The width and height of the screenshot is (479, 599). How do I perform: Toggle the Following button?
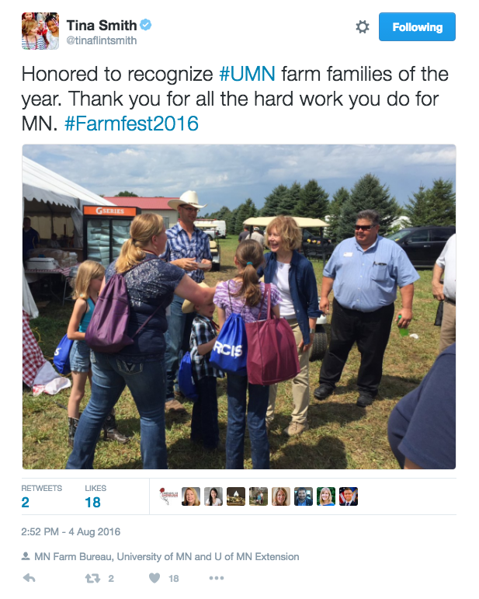click(417, 26)
